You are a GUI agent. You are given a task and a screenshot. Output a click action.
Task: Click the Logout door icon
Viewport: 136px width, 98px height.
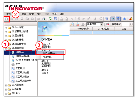(x=131, y=19)
